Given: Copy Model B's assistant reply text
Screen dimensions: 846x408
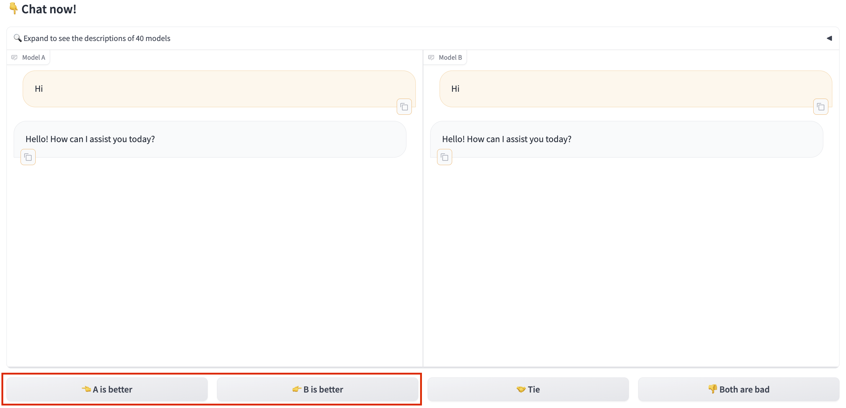Looking at the screenshot, I should pos(445,157).
